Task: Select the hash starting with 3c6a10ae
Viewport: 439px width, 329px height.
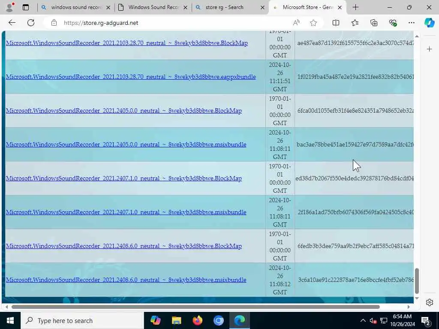Action: tap(355, 280)
